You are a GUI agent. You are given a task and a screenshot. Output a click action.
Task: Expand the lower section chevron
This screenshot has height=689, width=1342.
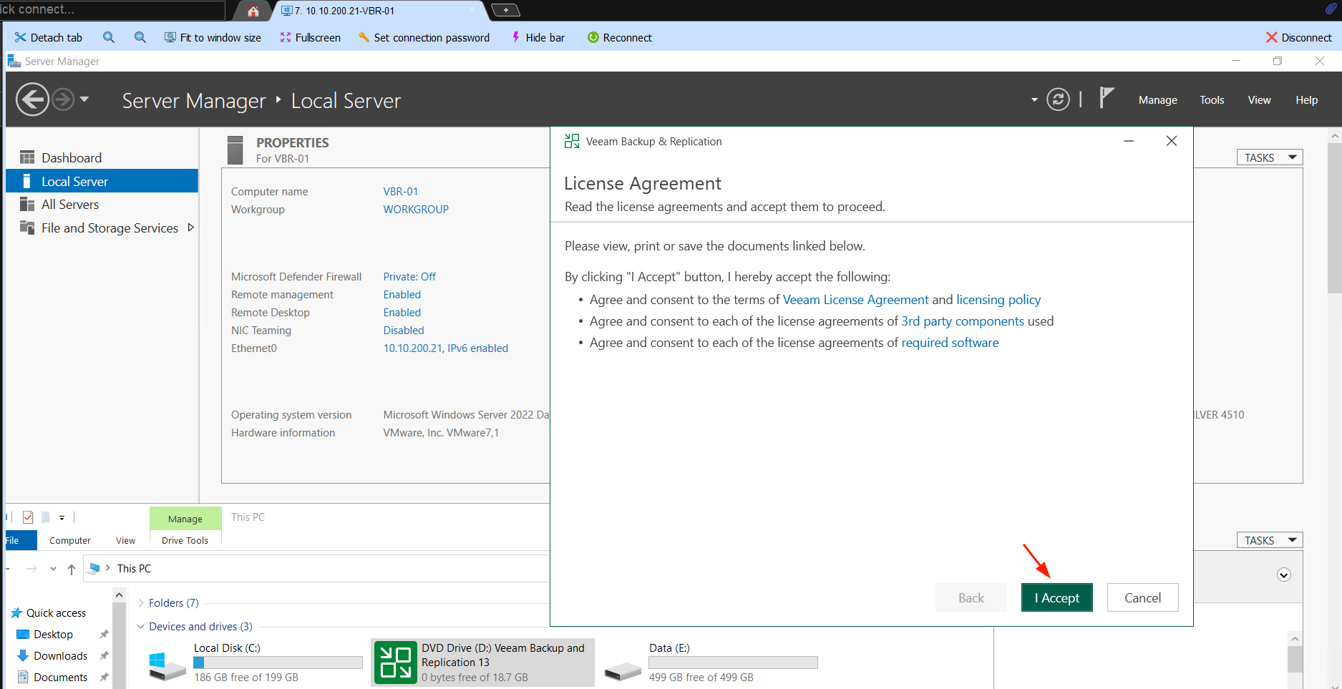(x=1284, y=575)
